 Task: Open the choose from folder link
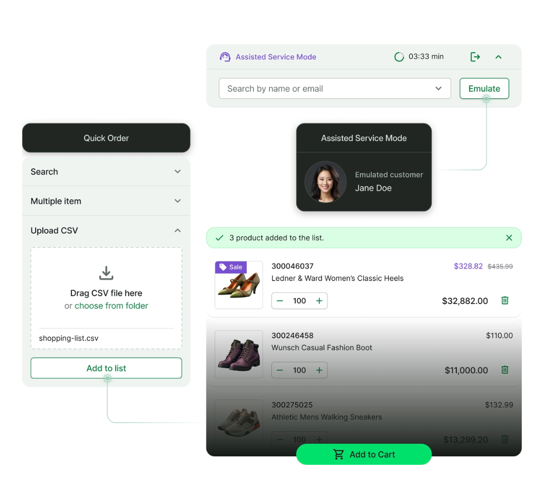click(111, 306)
